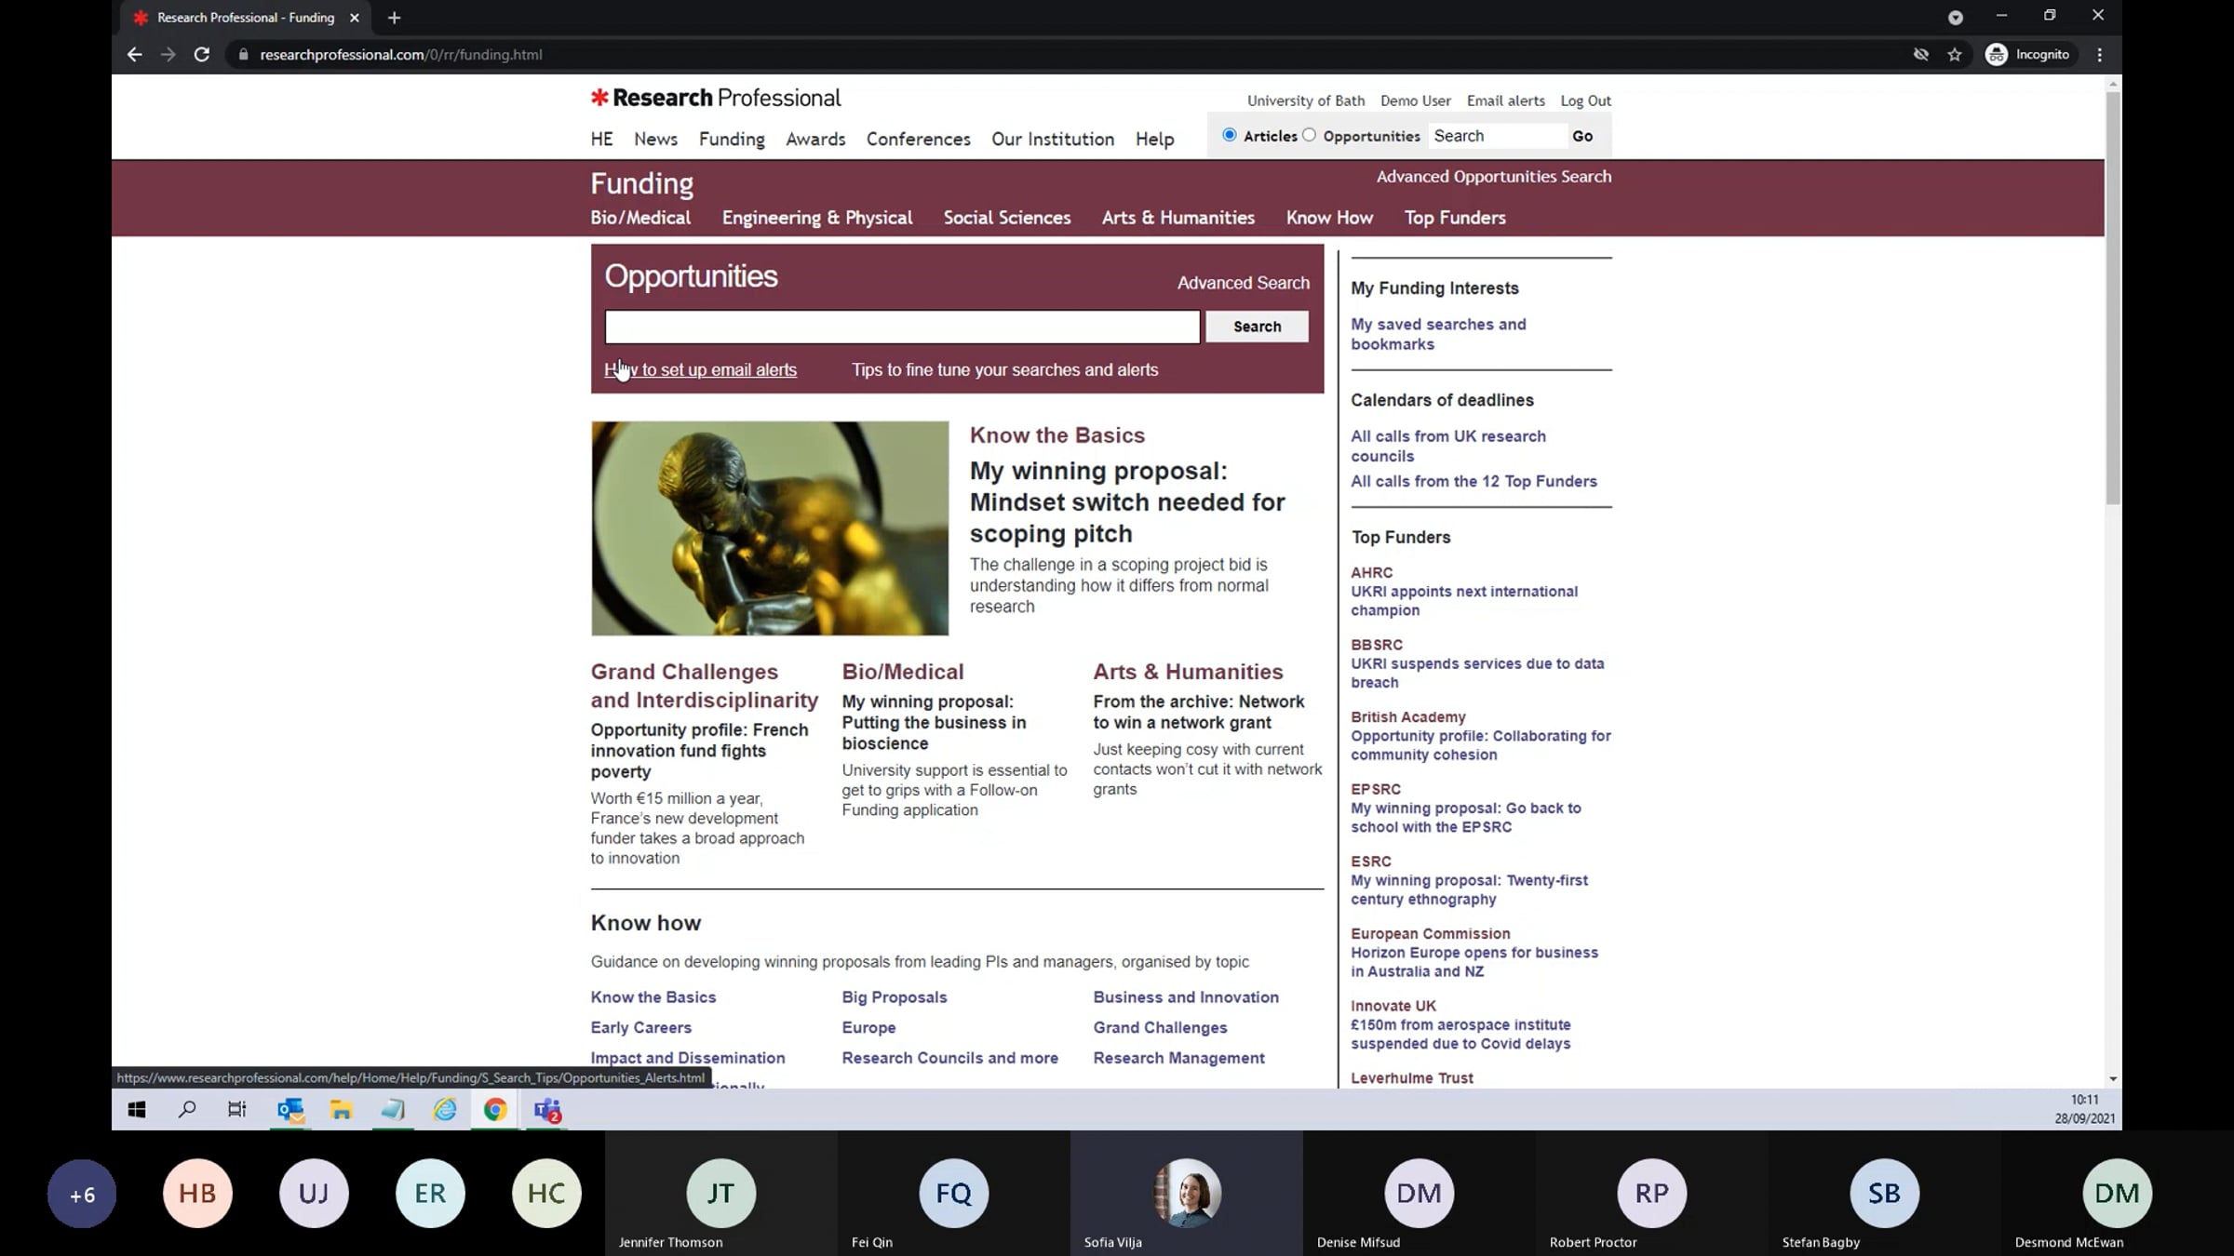Expand the +6 more participants bubble
The height and width of the screenshot is (1256, 2234).
[82, 1194]
